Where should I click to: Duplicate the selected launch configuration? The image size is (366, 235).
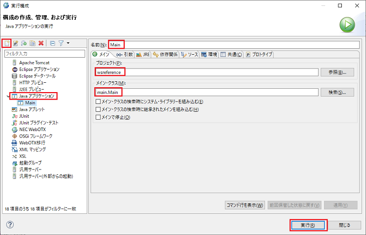pyautogui.click(x=32, y=44)
